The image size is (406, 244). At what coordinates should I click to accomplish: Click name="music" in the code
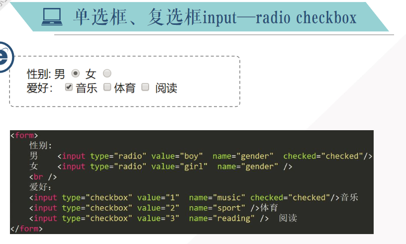[217, 198]
